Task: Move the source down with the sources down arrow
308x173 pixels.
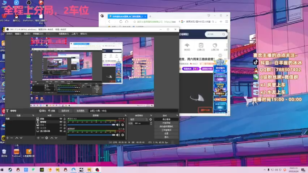Action: click(x=56, y=138)
